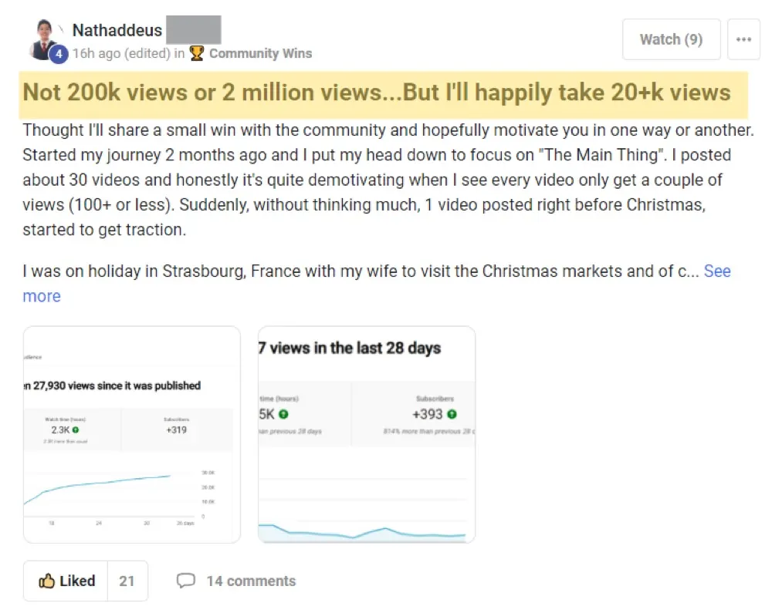The image size is (772, 613).
Task: Click the author name Nathaddeus
Action: coord(117,30)
